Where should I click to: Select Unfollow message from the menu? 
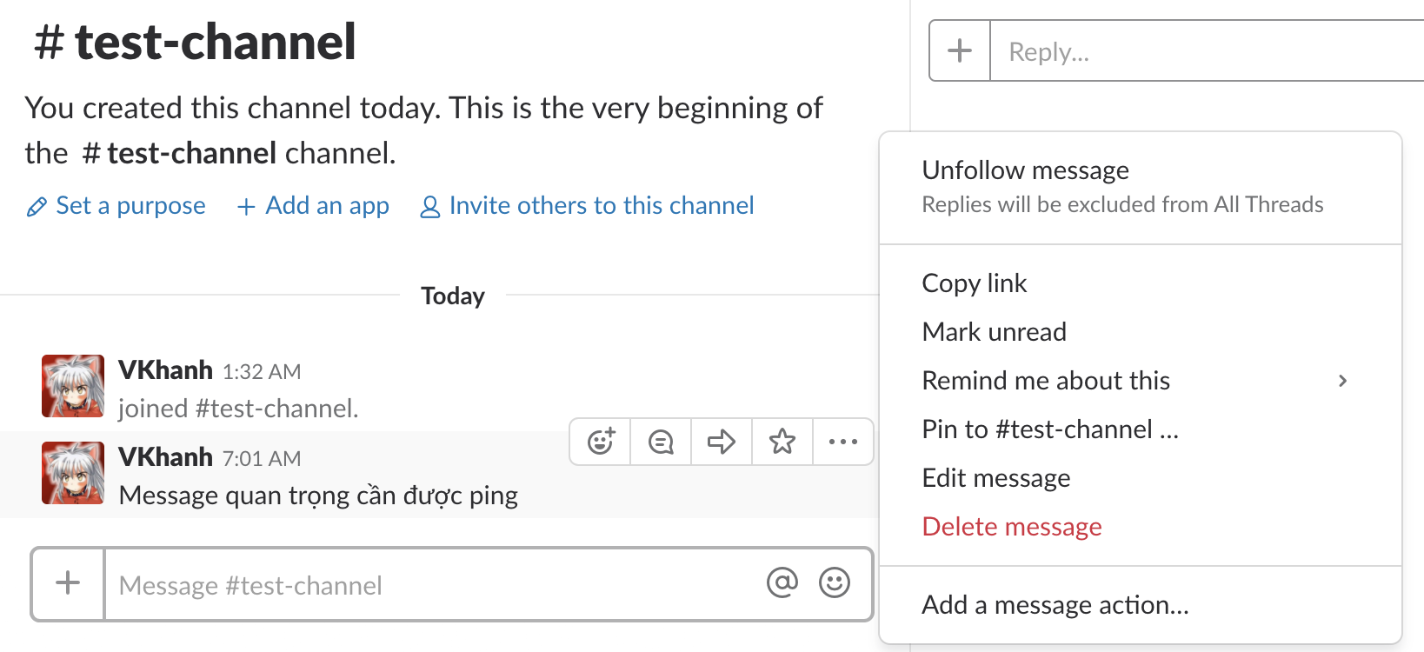tap(1025, 170)
